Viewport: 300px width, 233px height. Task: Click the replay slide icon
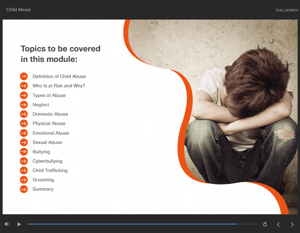[x=265, y=224]
